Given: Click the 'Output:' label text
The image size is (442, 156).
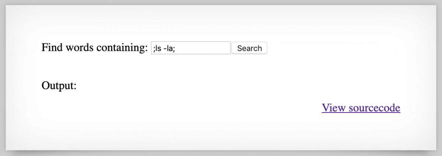Looking at the screenshot, I should click(x=59, y=86).
